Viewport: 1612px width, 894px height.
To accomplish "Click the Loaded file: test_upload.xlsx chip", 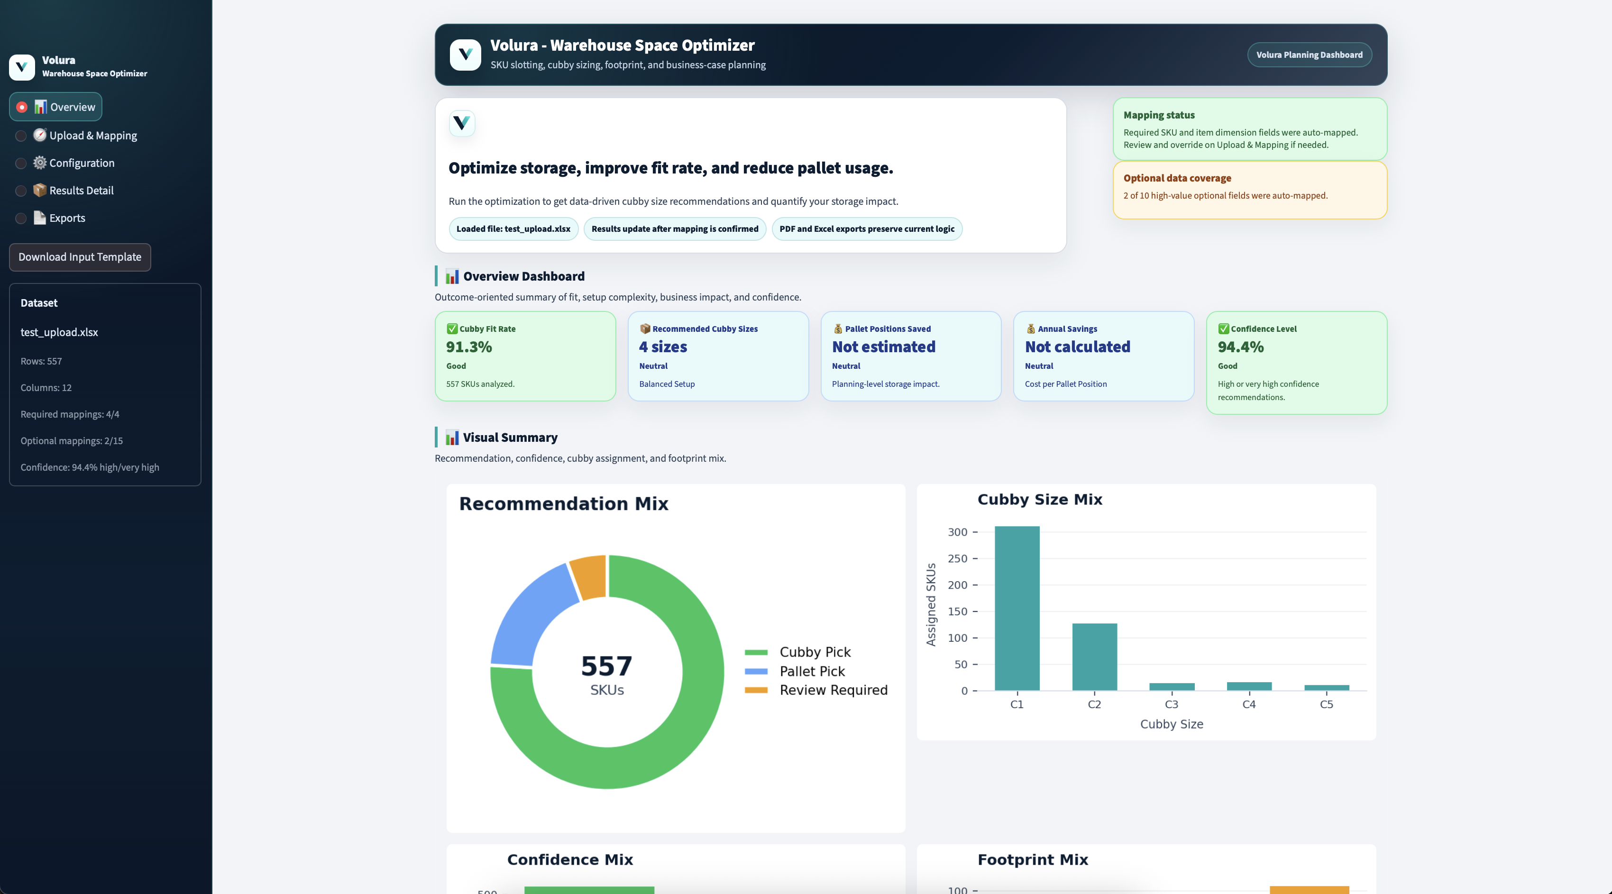I will point(513,229).
